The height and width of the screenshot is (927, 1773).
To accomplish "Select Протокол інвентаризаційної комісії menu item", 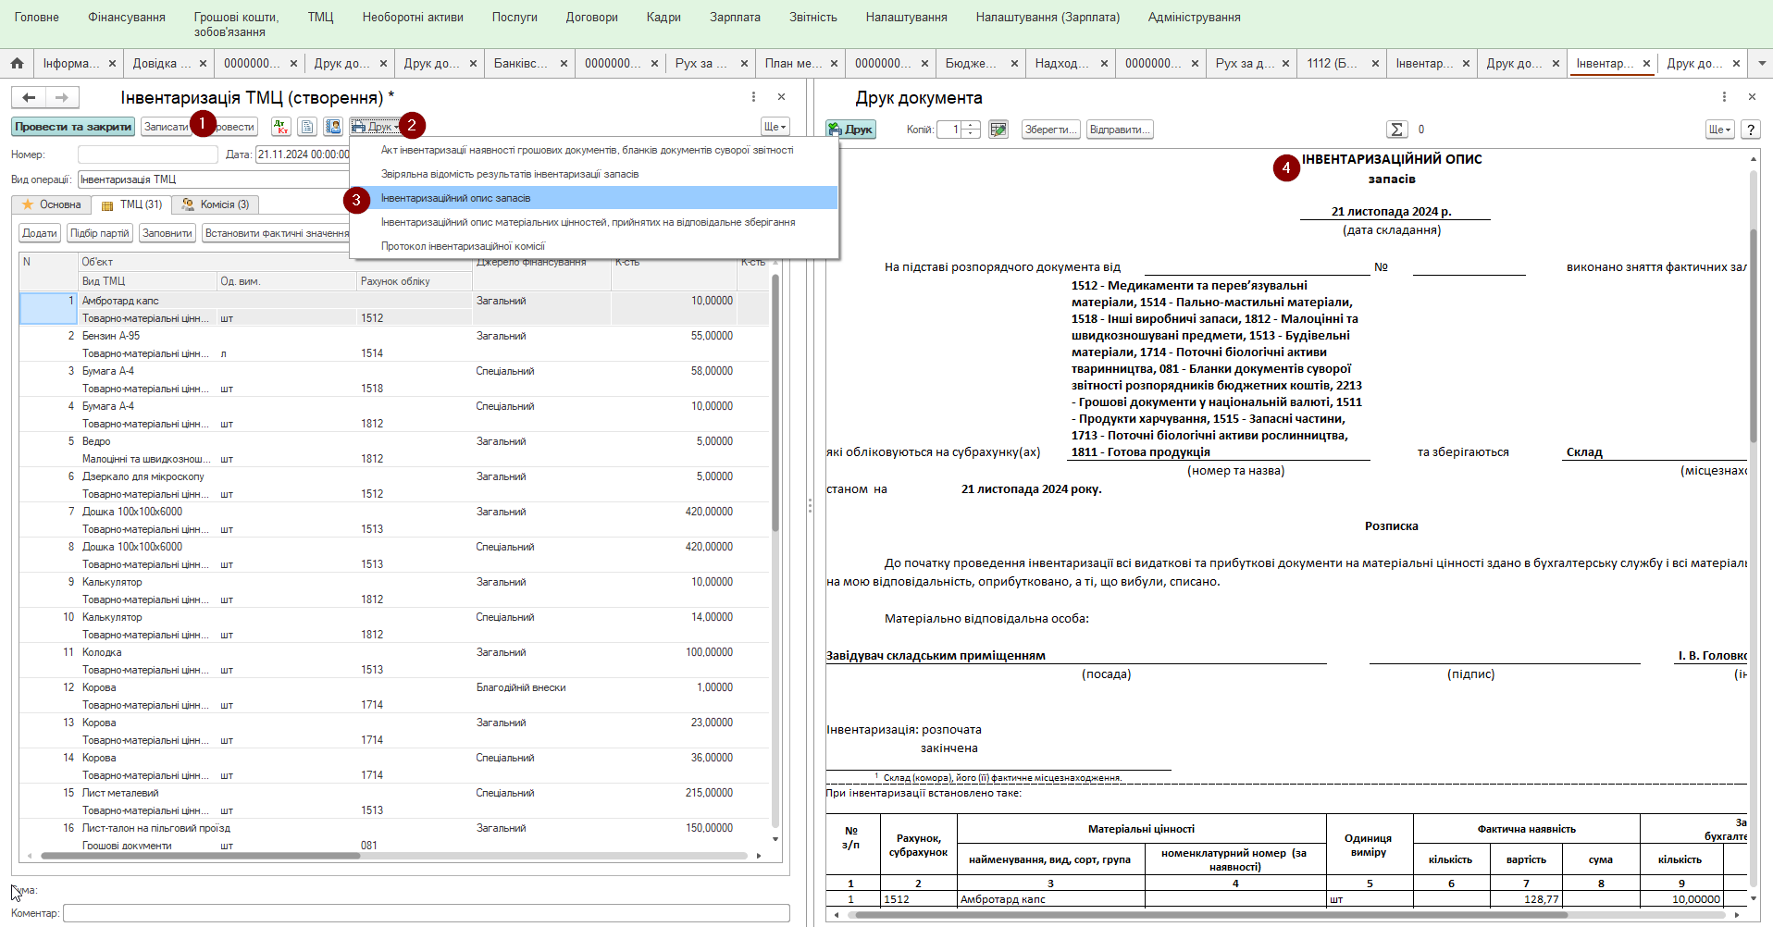I will [x=463, y=246].
